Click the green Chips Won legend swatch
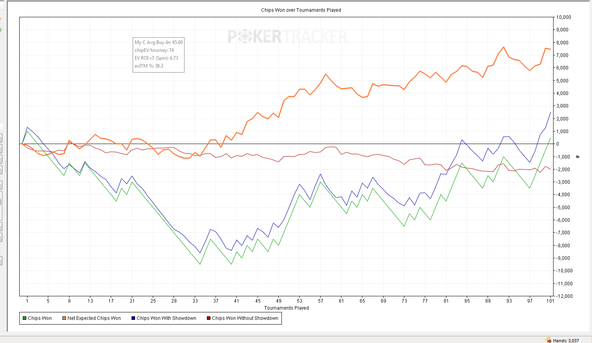 (x=25, y=318)
